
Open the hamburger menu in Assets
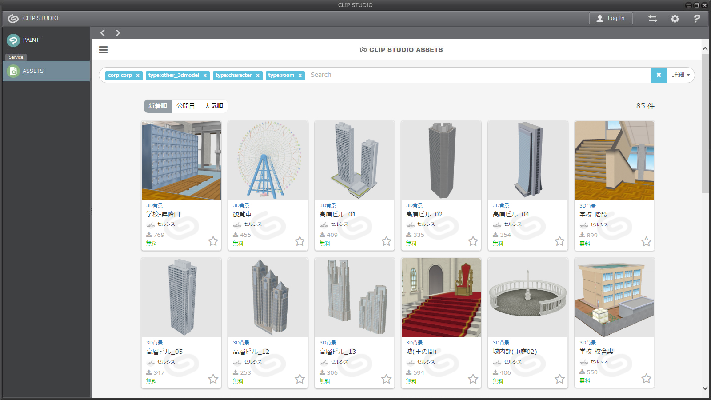click(103, 50)
